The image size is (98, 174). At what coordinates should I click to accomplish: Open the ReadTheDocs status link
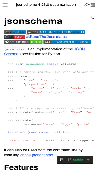point(46,37)
